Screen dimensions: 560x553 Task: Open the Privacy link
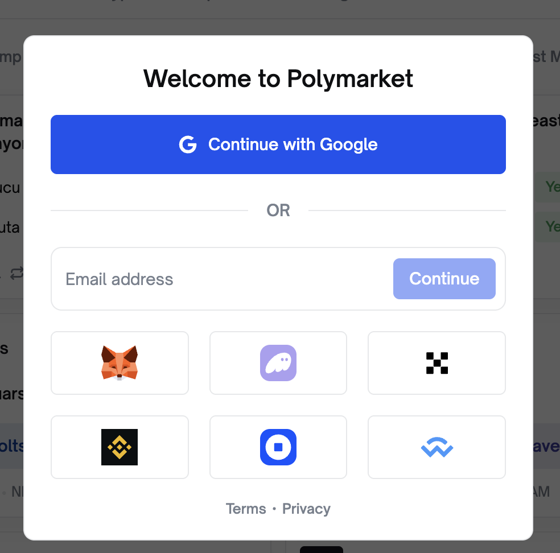point(306,509)
